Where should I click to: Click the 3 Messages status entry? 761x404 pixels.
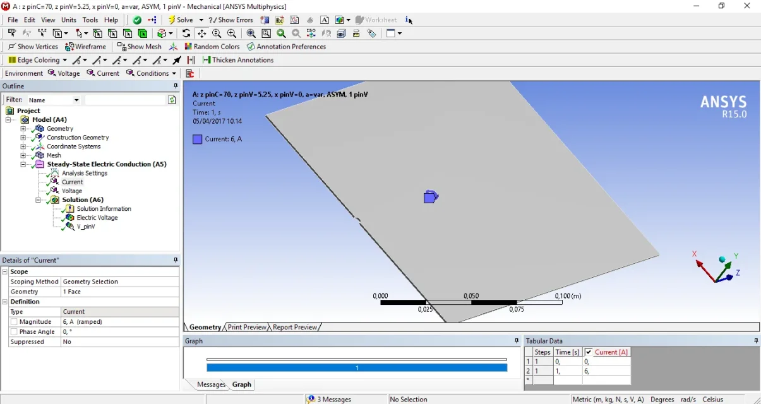329,399
